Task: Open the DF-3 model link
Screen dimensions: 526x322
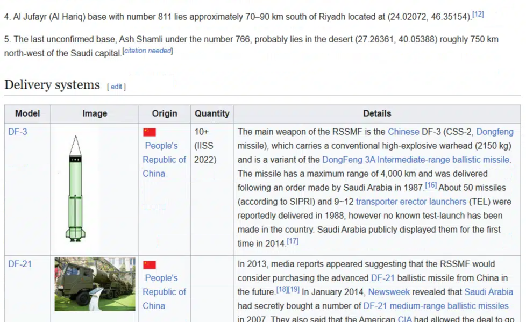Action: tap(17, 132)
